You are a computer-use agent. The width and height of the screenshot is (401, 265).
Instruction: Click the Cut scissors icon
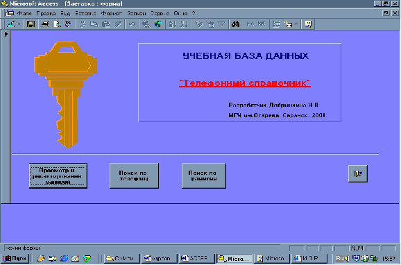83,24
